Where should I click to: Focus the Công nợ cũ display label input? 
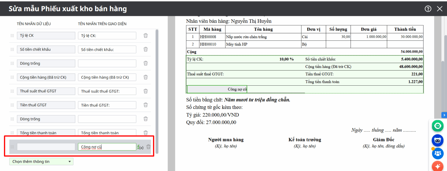pyautogui.click(x=107, y=147)
